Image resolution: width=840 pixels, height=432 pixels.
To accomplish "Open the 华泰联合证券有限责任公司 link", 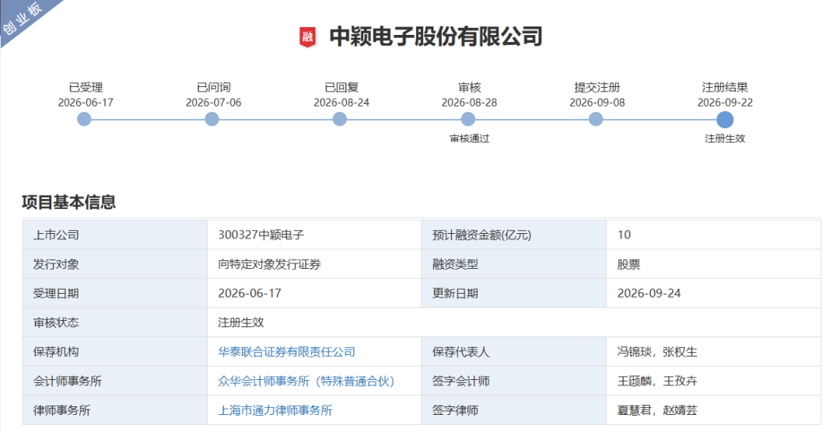I will point(286,352).
